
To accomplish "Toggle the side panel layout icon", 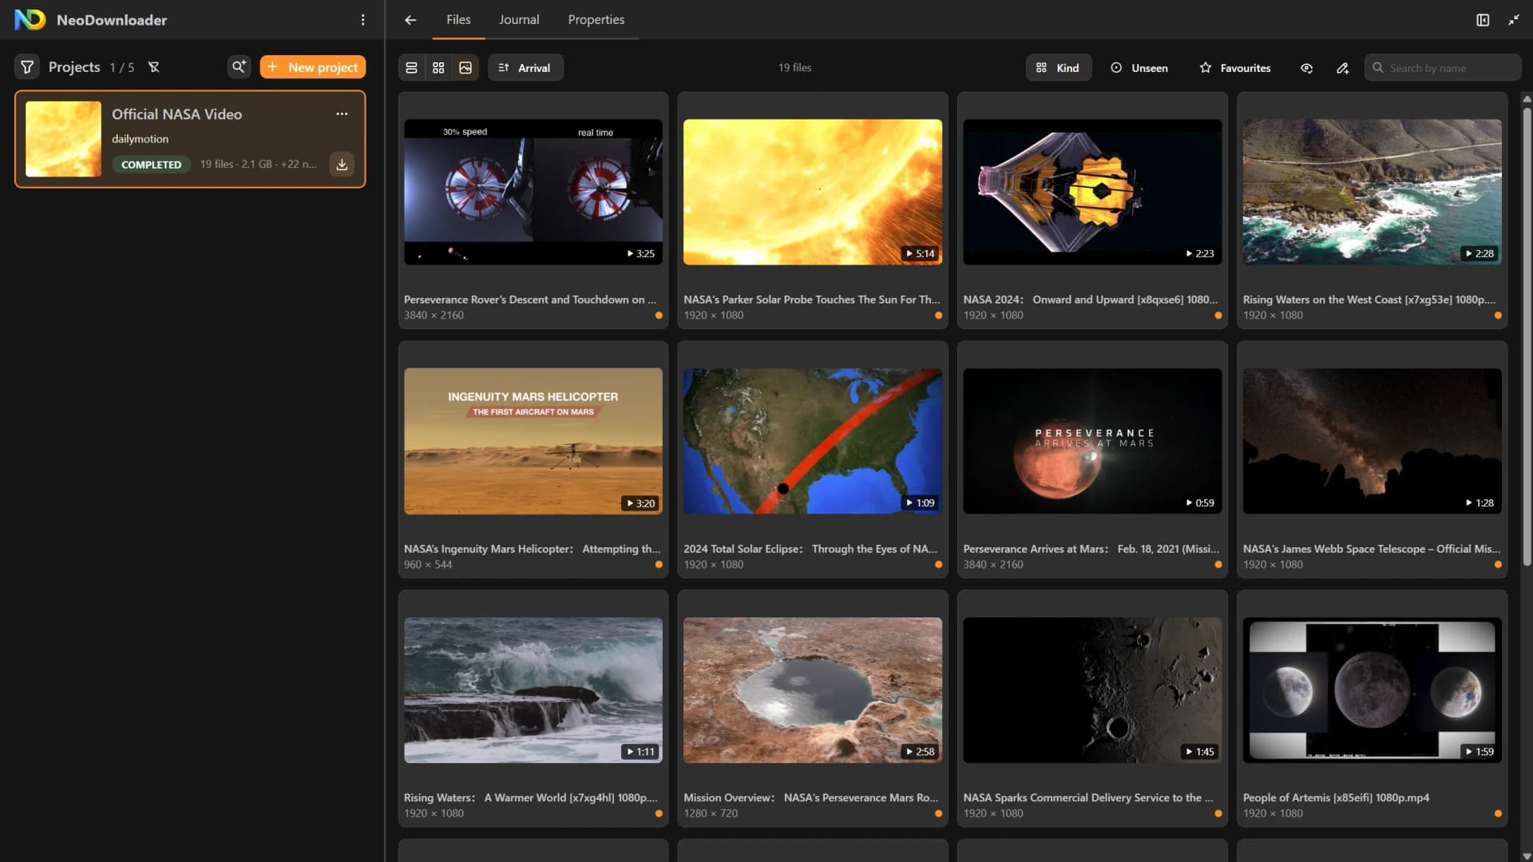I will click(x=1483, y=20).
